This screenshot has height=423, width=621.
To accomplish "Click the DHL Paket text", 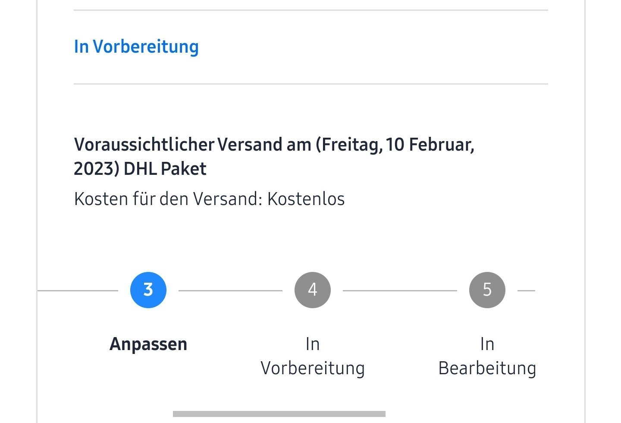I will (x=165, y=169).
